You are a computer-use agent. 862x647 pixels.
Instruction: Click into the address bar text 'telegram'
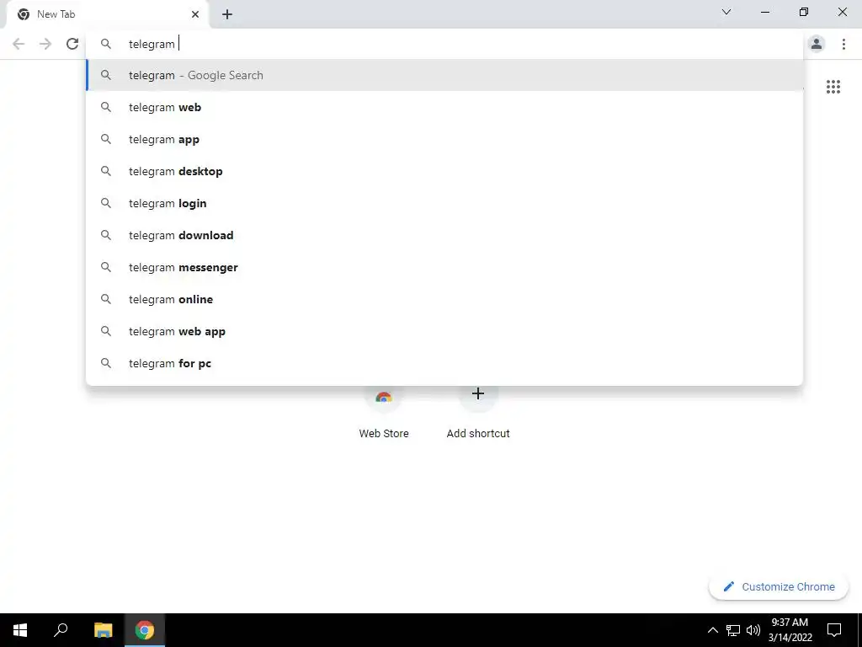pyautogui.click(x=152, y=44)
